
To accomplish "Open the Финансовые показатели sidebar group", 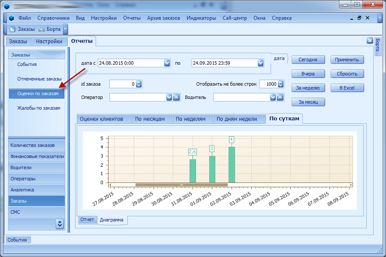I will point(37,156).
